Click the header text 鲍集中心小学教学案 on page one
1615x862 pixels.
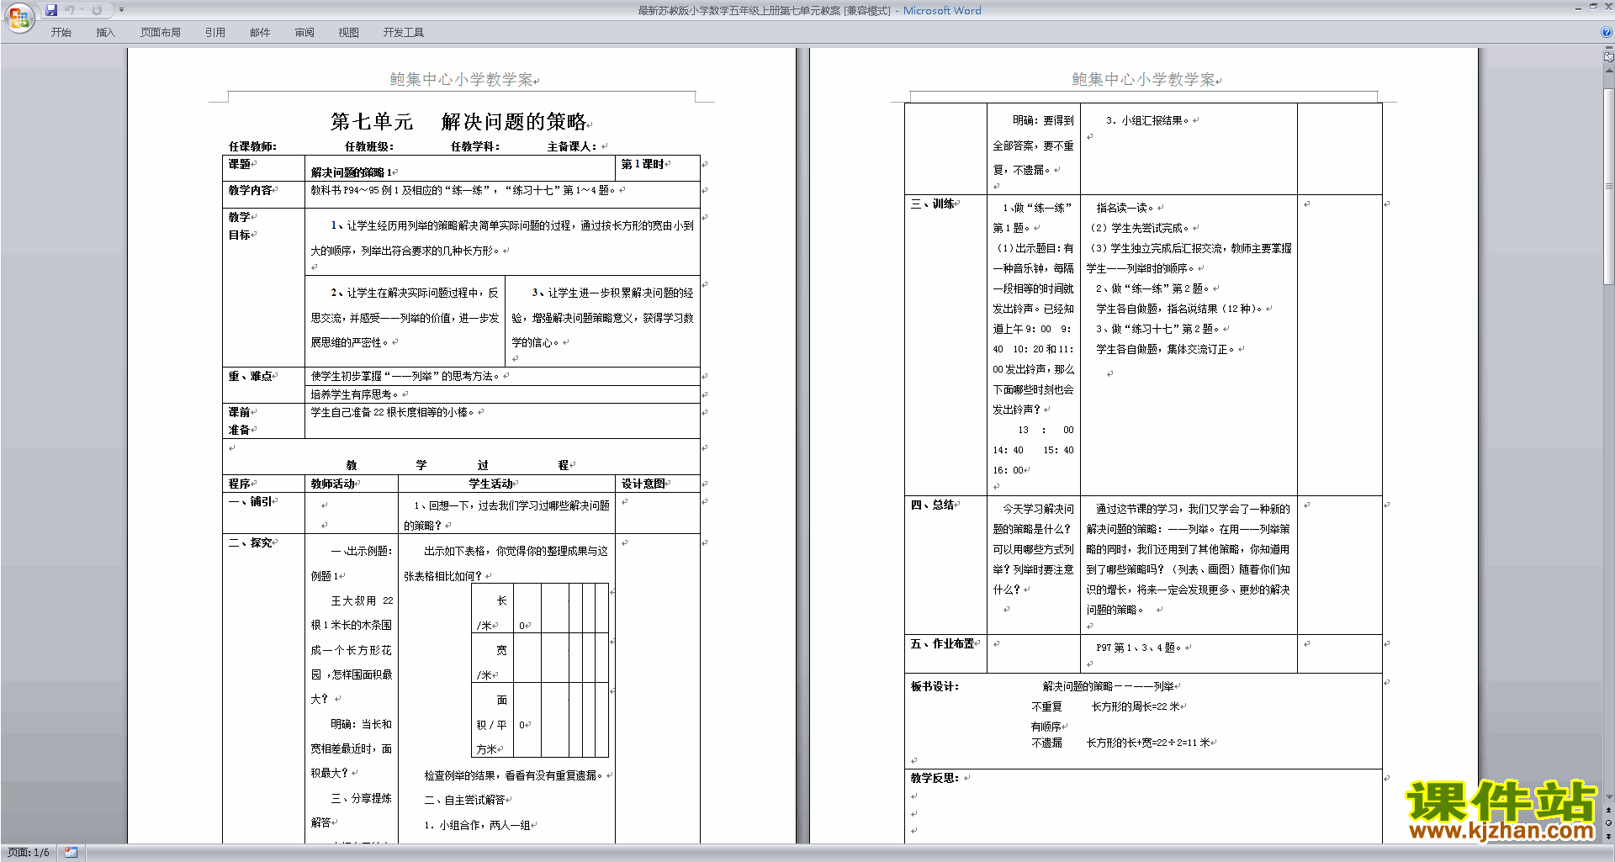461,79
